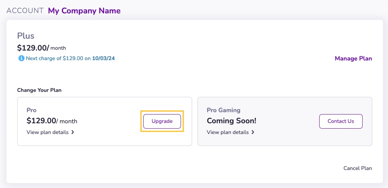388x188 pixels.
Task: Click the Change Your Plan heading
Action: [x=39, y=90]
